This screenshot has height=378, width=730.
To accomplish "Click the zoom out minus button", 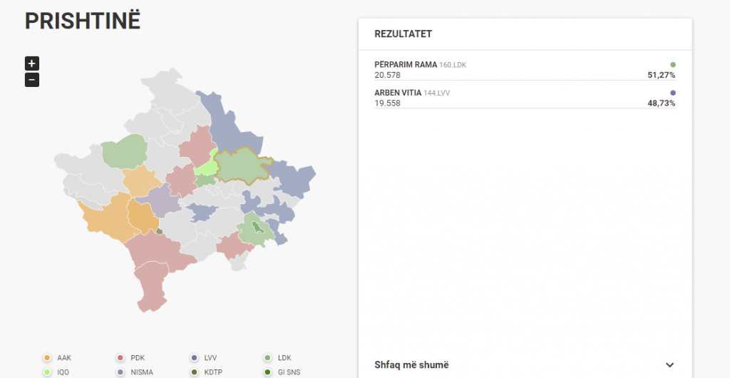I will pyautogui.click(x=32, y=80).
